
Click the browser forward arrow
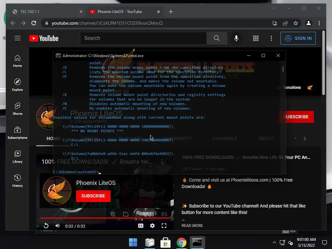click(23, 23)
